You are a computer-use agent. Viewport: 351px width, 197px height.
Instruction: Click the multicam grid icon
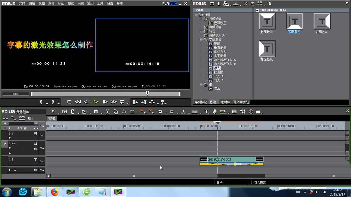tap(234, 111)
